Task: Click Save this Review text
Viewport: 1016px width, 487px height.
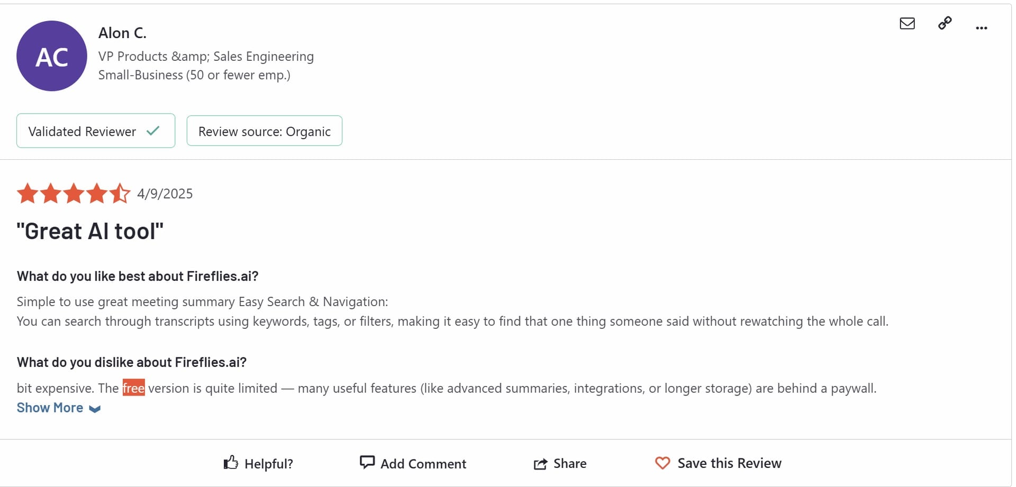Action: click(729, 463)
